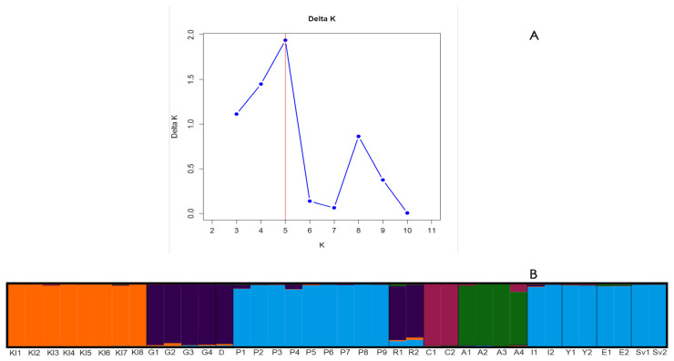Click the "Kl5" sample label

86,353
